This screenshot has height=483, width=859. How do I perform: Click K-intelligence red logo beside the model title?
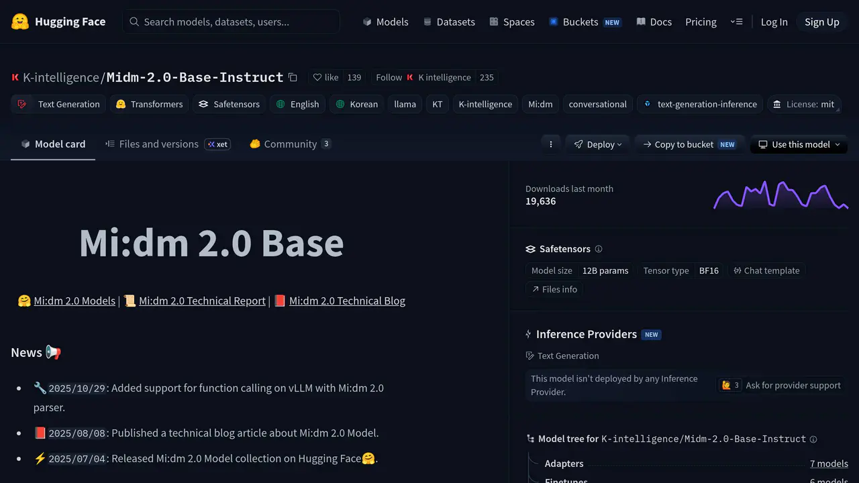[15, 77]
